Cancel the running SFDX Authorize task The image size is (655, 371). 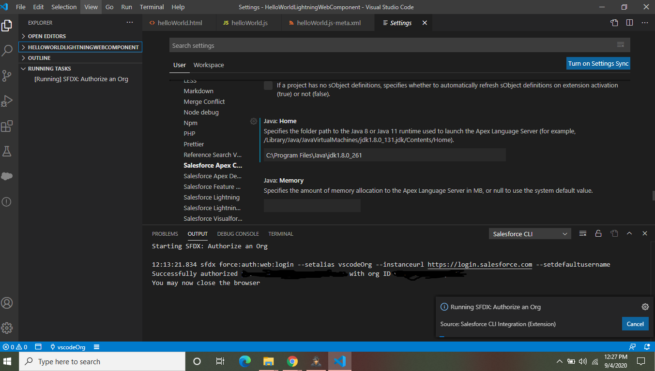(x=635, y=324)
